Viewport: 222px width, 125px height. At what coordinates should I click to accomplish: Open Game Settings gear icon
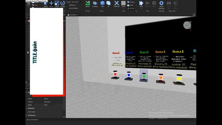161,3
